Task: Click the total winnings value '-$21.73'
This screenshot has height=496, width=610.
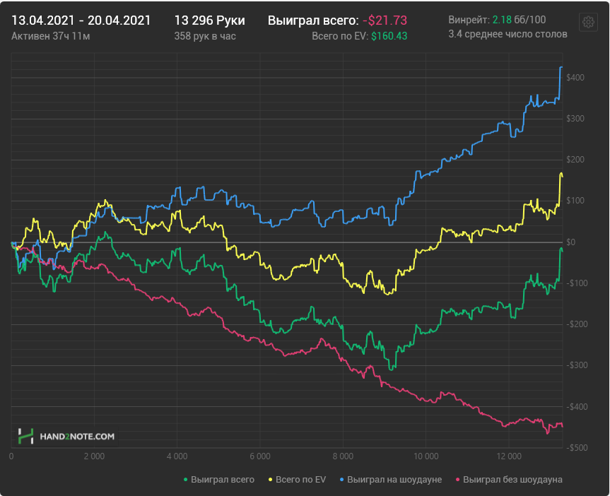Action: coord(385,20)
